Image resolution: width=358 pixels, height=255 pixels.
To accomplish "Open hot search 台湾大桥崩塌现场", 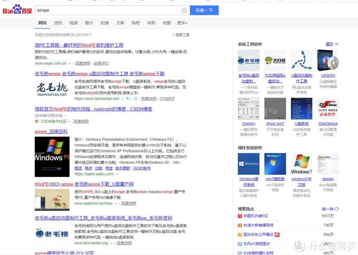I will tap(258, 225).
